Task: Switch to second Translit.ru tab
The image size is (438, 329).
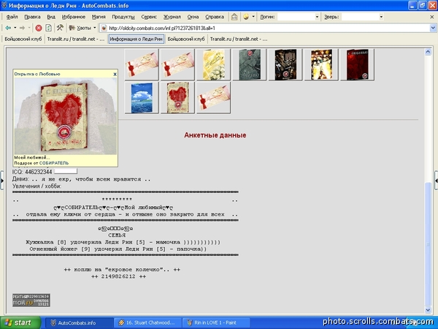Action: pos(239,39)
